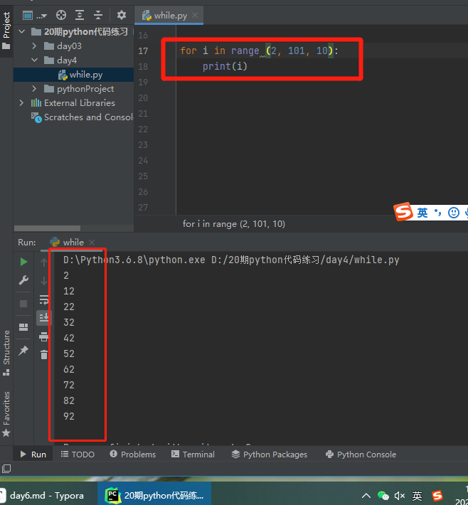Toggle Sogou punctuation mode icon
The image size is (468, 505).
[x=437, y=212]
